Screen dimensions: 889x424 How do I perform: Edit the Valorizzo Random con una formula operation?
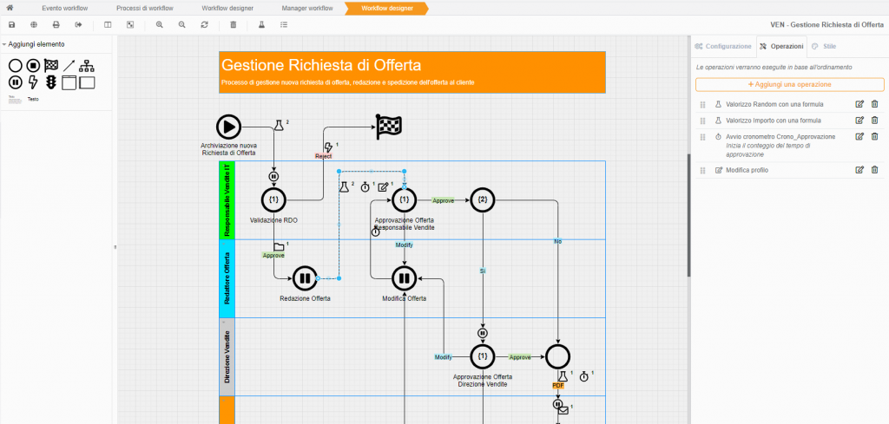point(859,104)
